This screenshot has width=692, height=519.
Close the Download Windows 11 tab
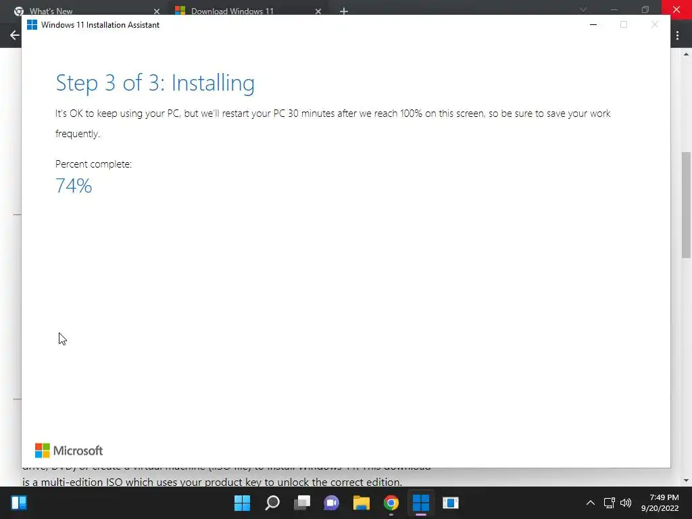[x=318, y=11]
